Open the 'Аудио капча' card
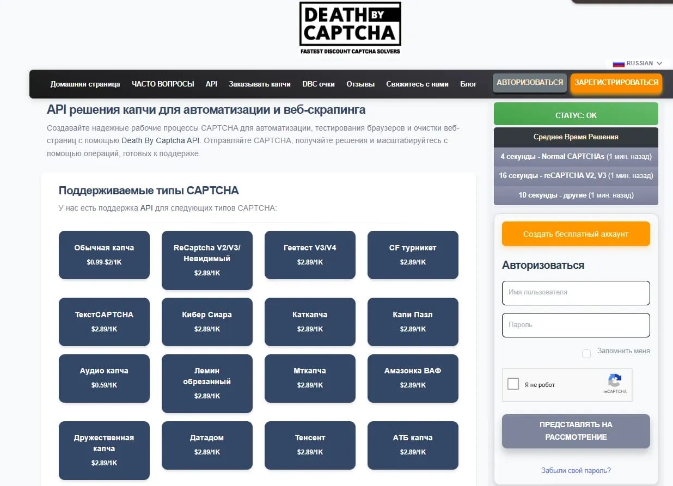This screenshot has height=486, width=673. point(104,378)
